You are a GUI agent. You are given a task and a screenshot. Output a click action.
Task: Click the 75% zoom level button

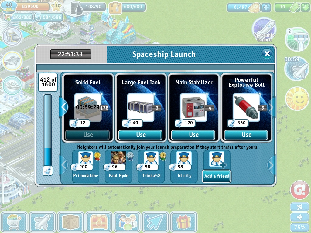(x=299, y=228)
